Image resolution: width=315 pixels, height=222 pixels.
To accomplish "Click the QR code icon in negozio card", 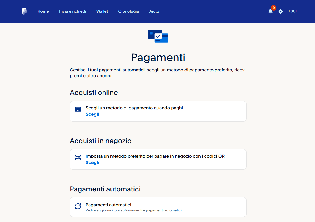I will pyautogui.click(x=78, y=157).
